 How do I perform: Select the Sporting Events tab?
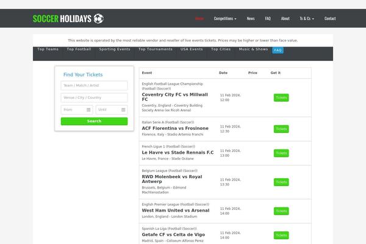[115, 49]
